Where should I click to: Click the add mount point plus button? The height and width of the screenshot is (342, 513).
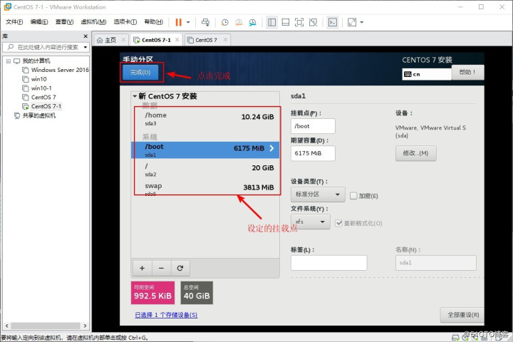(142, 268)
